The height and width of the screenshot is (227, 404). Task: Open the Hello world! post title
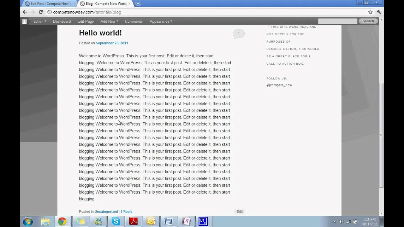pyautogui.click(x=100, y=33)
